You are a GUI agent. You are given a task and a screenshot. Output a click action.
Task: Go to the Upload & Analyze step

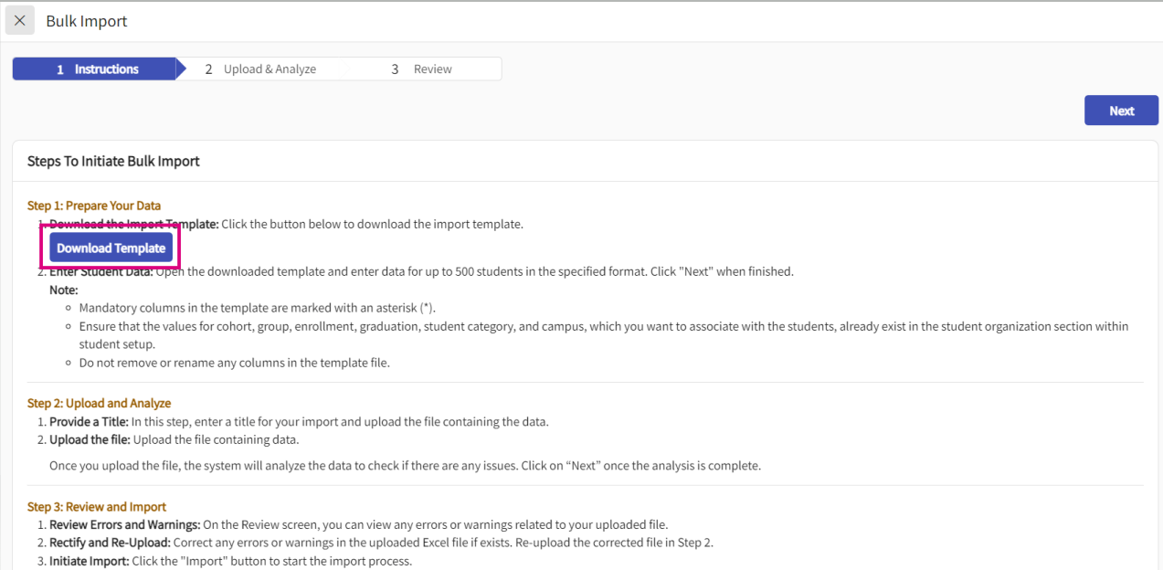click(270, 69)
